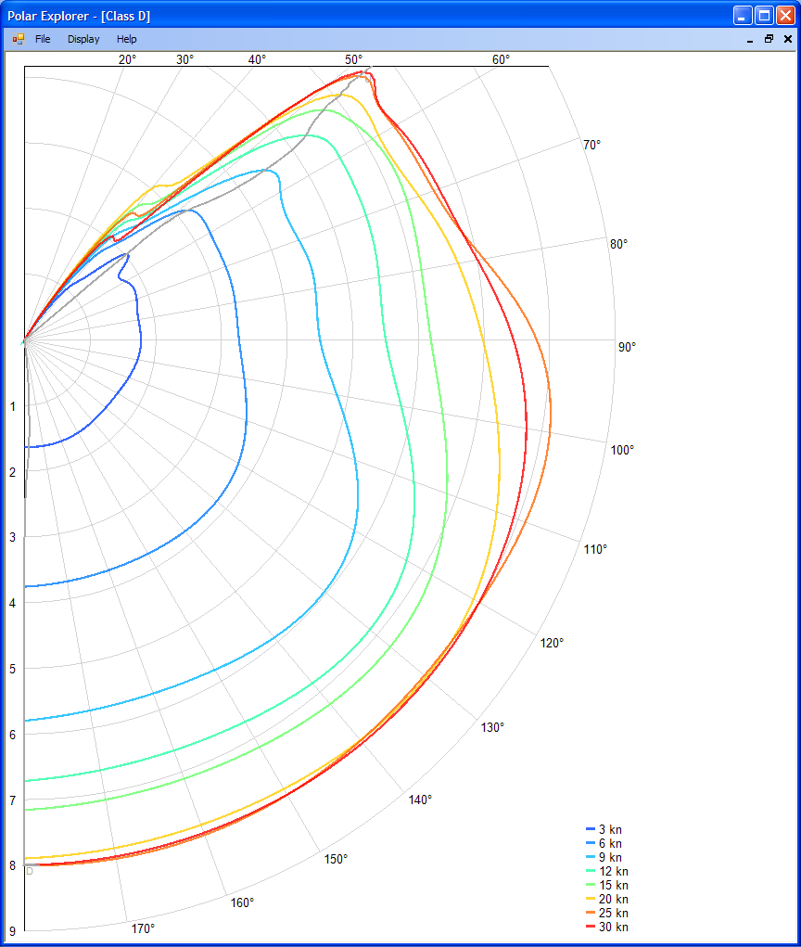Image resolution: width=801 pixels, height=947 pixels.
Task: Click the speed axis label 6
Action: click(x=13, y=735)
